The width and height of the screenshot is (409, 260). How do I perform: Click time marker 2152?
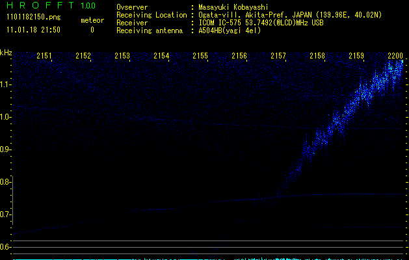pyautogui.click(x=83, y=56)
